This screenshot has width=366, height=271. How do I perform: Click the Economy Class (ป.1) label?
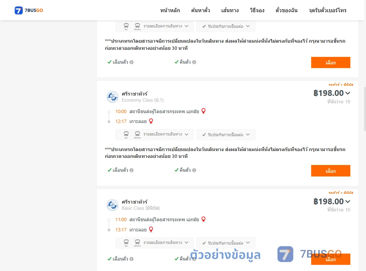point(143,100)
